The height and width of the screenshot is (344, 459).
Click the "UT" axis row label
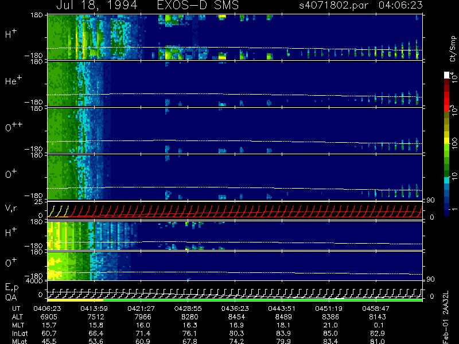coord(16,308)
